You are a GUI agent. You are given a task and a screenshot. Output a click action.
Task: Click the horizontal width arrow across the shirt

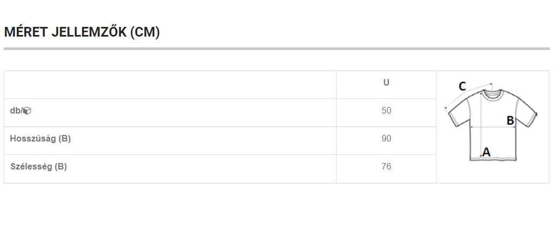[488, 128]
